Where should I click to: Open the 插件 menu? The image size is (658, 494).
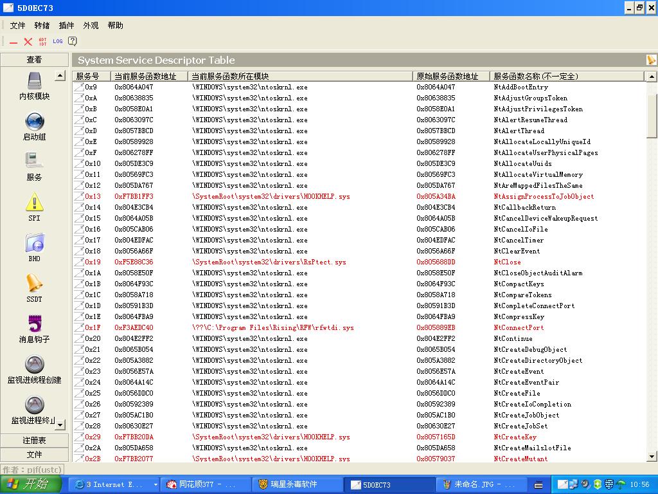click(x=66, y=26)
